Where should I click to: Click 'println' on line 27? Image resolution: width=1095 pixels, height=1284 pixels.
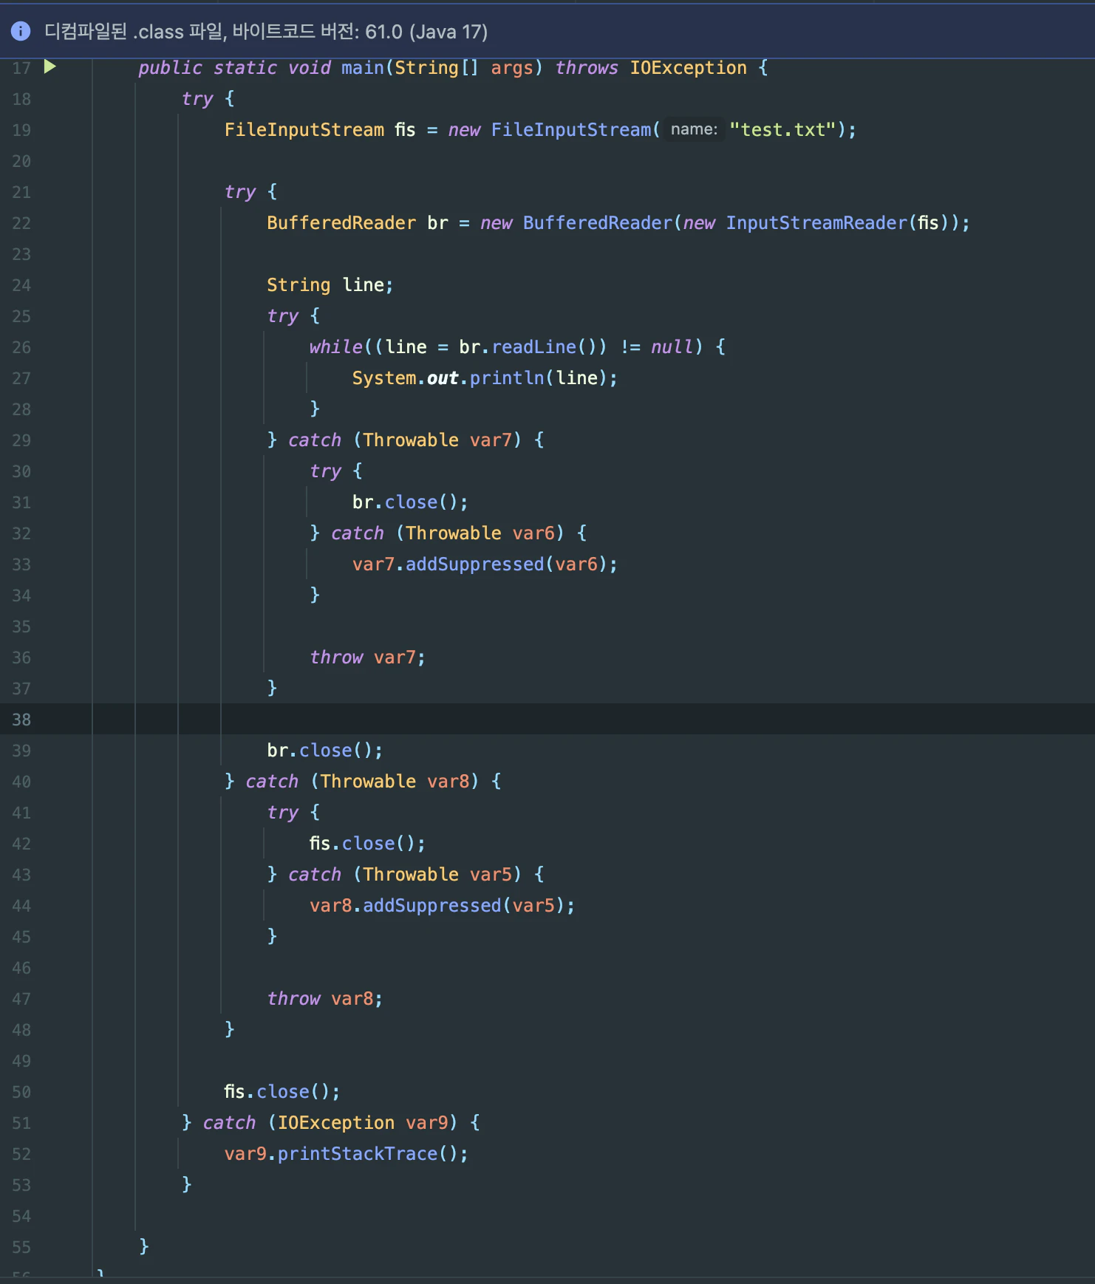[507, 378]
